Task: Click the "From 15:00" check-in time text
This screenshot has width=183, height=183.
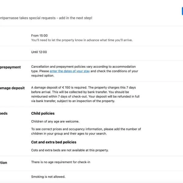Action: point(39,36)
